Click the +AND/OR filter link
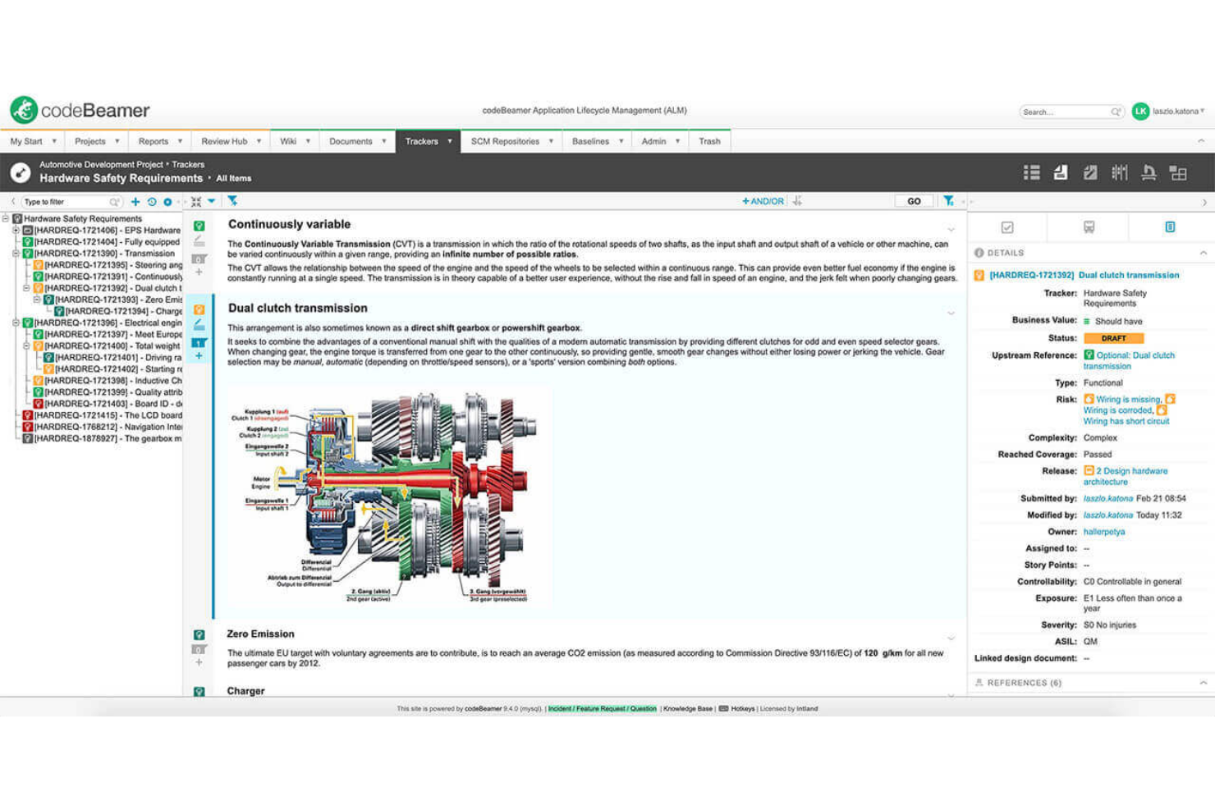This screenshot has height=810, width=1215. pos(763,201)
